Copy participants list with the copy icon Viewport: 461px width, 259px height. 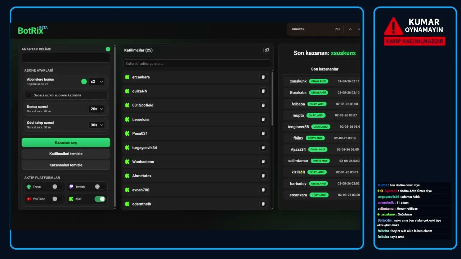pos(267,50)
